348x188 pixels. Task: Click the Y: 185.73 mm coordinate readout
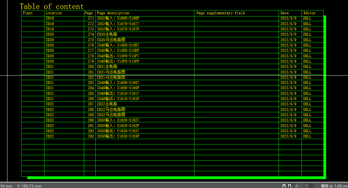tap(29, 186)
